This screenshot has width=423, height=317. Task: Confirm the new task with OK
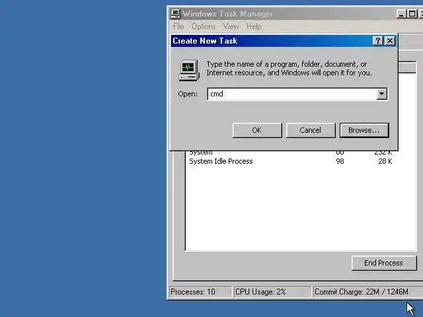click(257, 130)
